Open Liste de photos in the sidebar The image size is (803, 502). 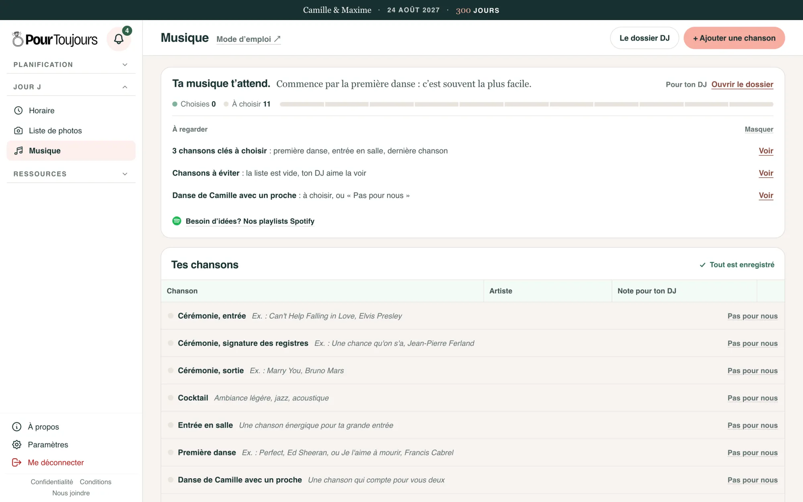(71, 131)
